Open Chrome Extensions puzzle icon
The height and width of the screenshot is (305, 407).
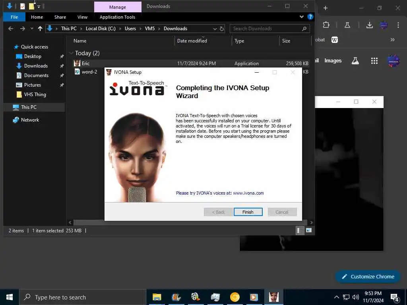click(x=326, y=25)
